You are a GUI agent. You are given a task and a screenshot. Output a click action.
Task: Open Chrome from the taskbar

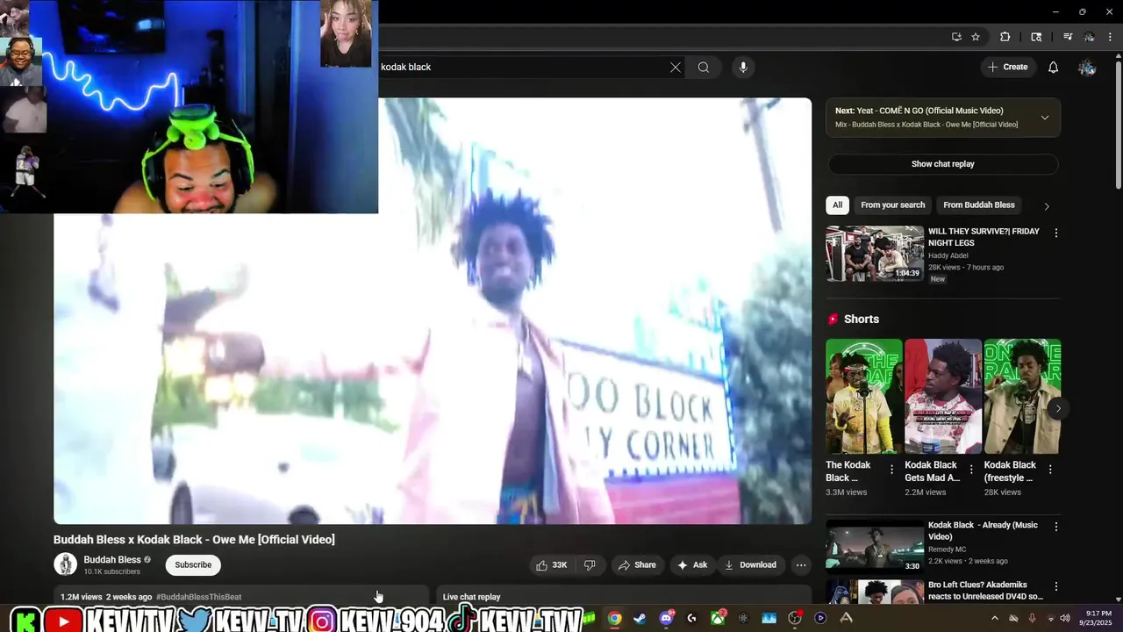pos(615,618)
